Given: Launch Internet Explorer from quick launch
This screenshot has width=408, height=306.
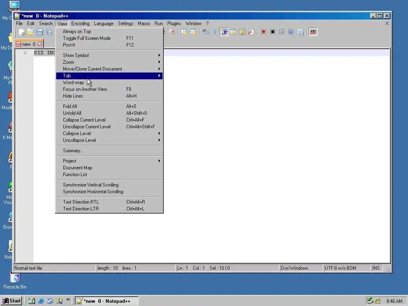Looking at the screenshot, I should tap(41, 301).
